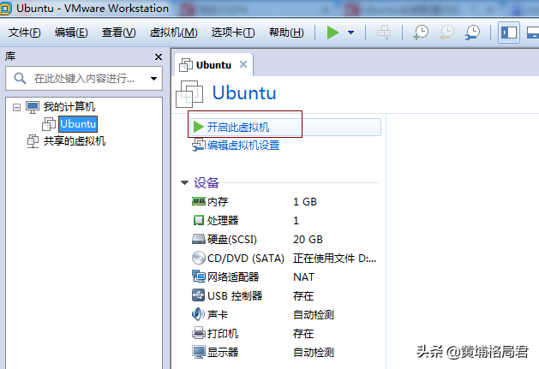Select the 处理器 device row label
Screen dimensions: 539x369
tap(223, 220)
